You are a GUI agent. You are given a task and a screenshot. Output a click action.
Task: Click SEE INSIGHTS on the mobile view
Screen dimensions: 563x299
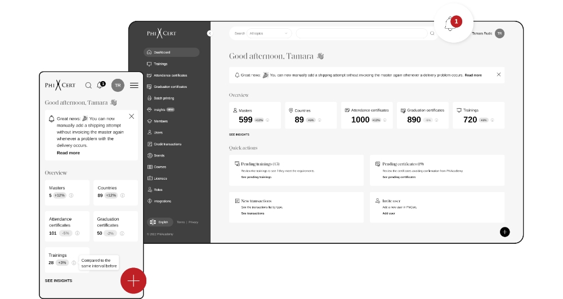[x=59, y=280]
